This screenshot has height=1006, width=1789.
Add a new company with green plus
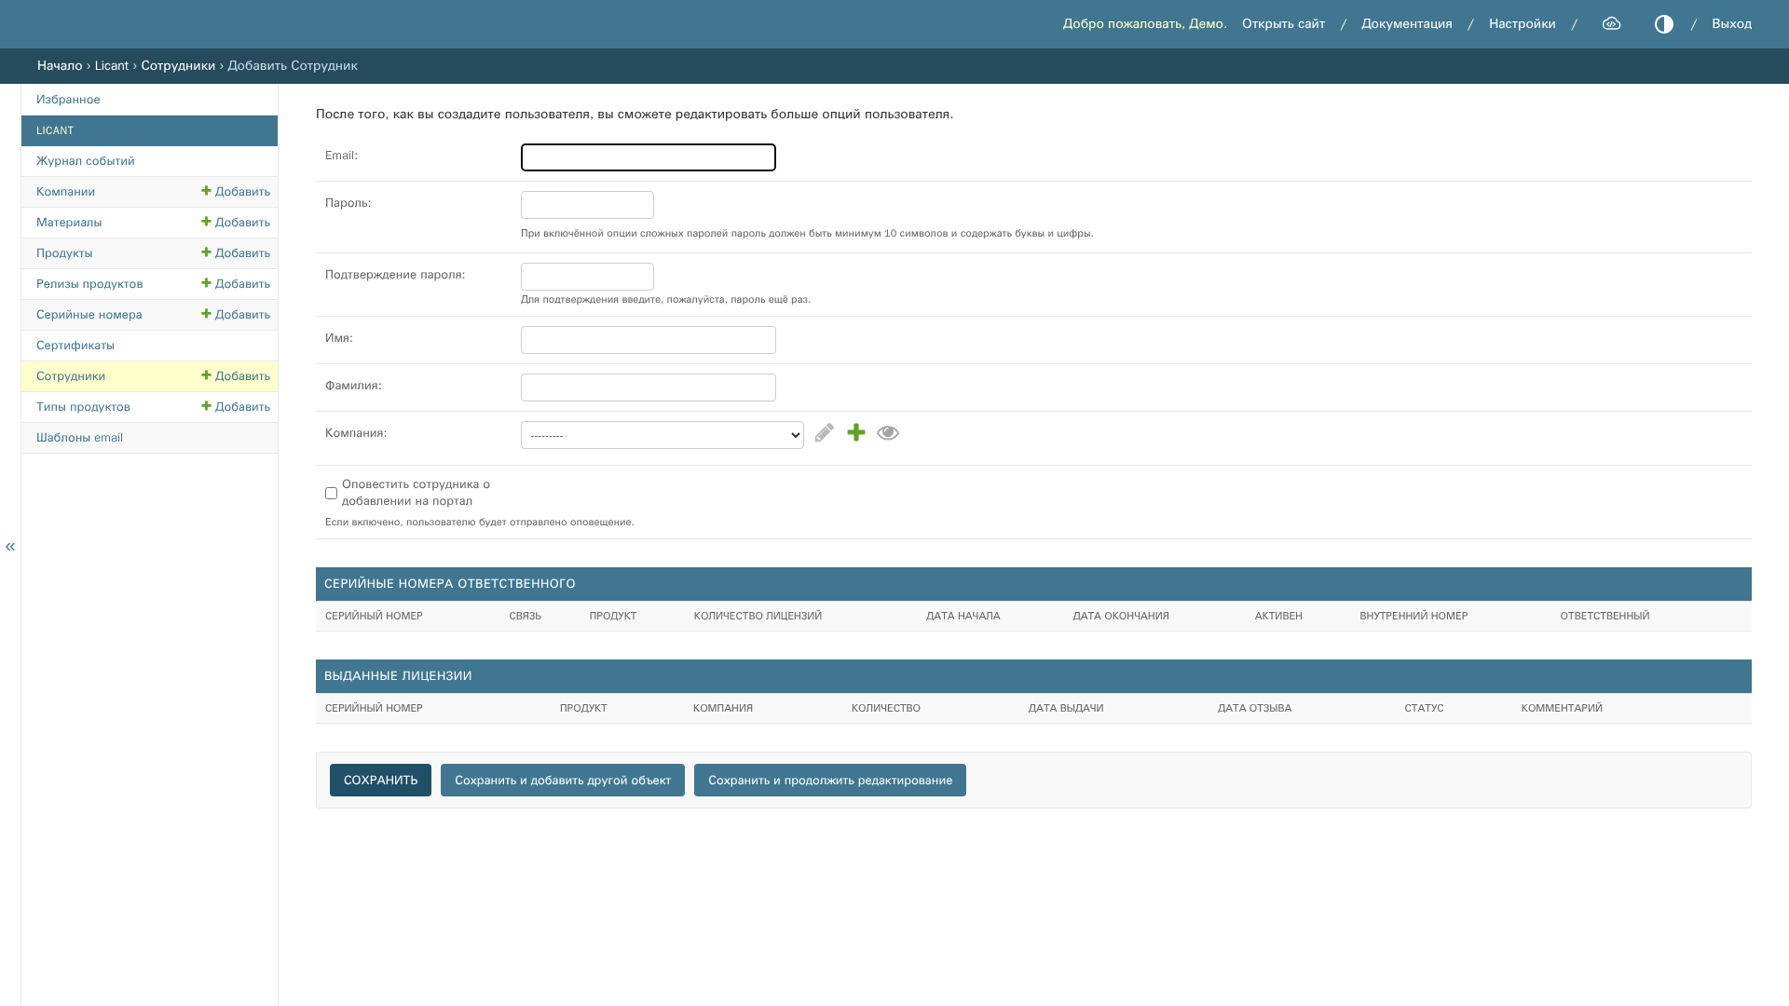click(x=856, y=432)
